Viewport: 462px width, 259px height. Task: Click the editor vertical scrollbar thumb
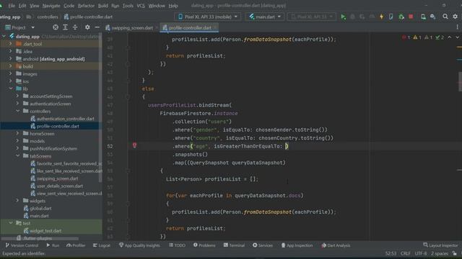coord(460,81)
